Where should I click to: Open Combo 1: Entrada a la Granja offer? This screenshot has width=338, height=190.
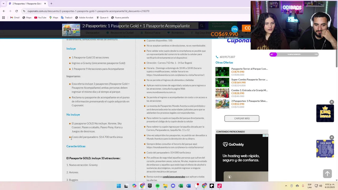pos(250,90)
